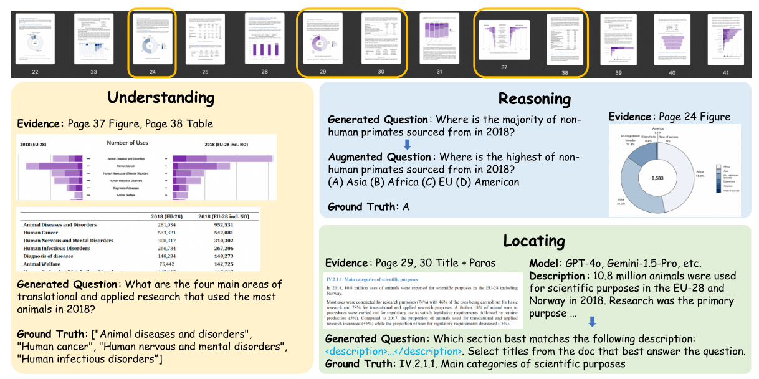Viewport: 759px width, 379px height.
Task: Open page 41 thumbnail
Action: pos(726,39)
